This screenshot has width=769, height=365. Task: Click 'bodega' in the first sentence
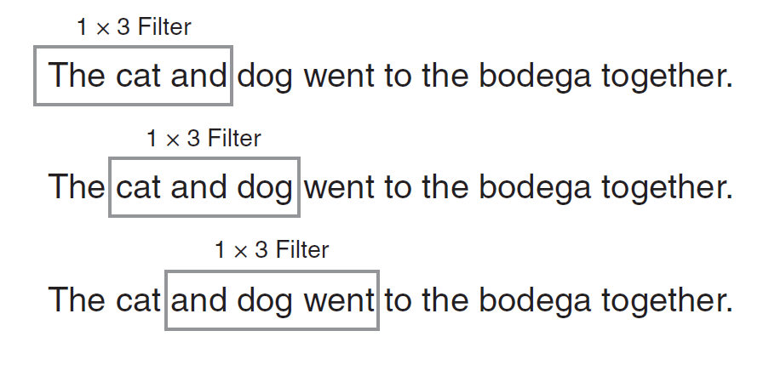point(535,77)
